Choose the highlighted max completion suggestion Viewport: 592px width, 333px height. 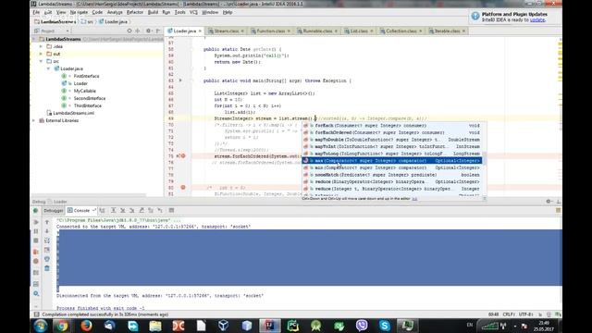point(392,161)
